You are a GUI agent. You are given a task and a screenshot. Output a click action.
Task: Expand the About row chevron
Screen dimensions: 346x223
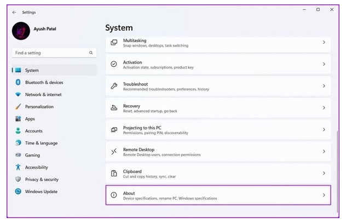point(324,195)
